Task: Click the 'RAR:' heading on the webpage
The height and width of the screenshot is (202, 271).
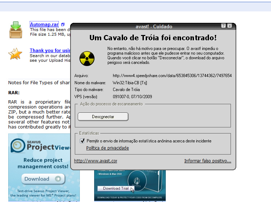Action: click(14, 93)
